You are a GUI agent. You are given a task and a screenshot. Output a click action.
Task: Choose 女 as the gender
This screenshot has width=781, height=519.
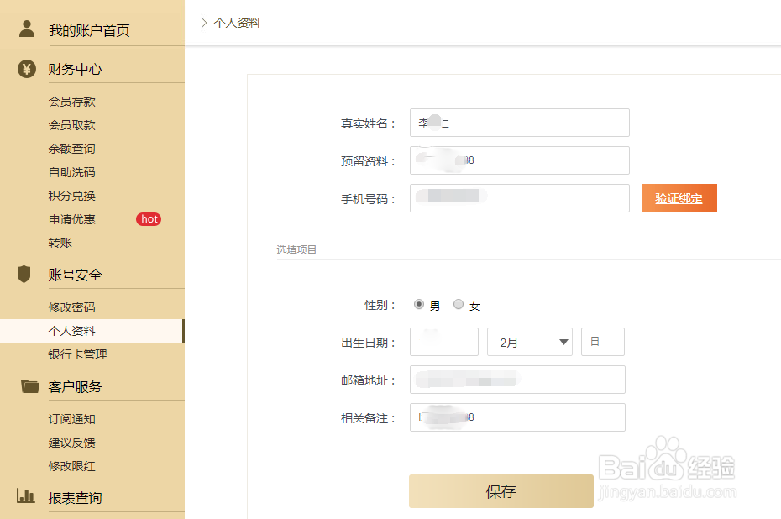point(459,305)
